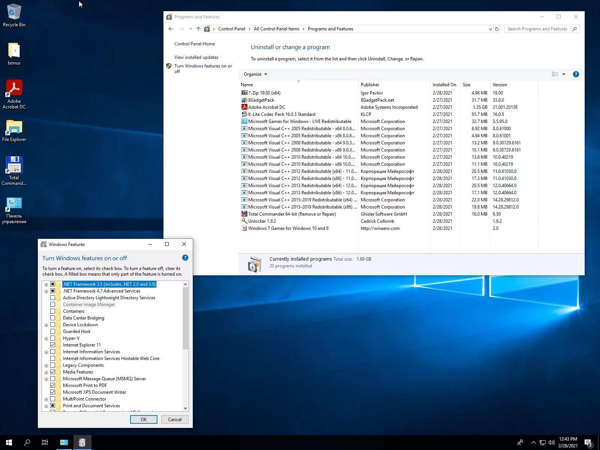The height and width of the screenshot is (450, 600).
Task: Sort programs by Size column
Action: click(475, 85)
